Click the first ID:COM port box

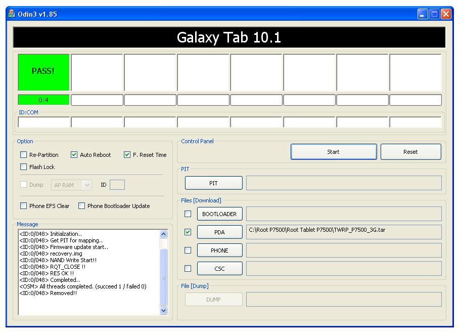coord(44,122)
